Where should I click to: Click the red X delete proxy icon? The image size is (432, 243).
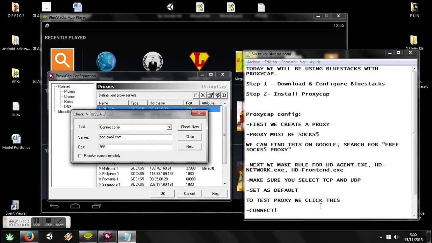point(204,95)
